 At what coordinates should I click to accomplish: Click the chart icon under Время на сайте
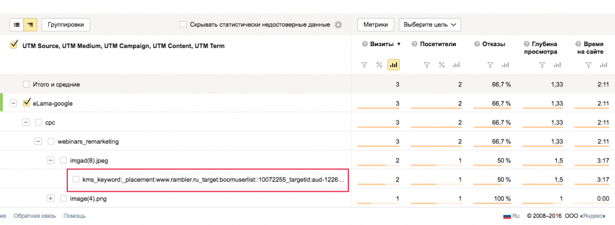click(603, 65)
